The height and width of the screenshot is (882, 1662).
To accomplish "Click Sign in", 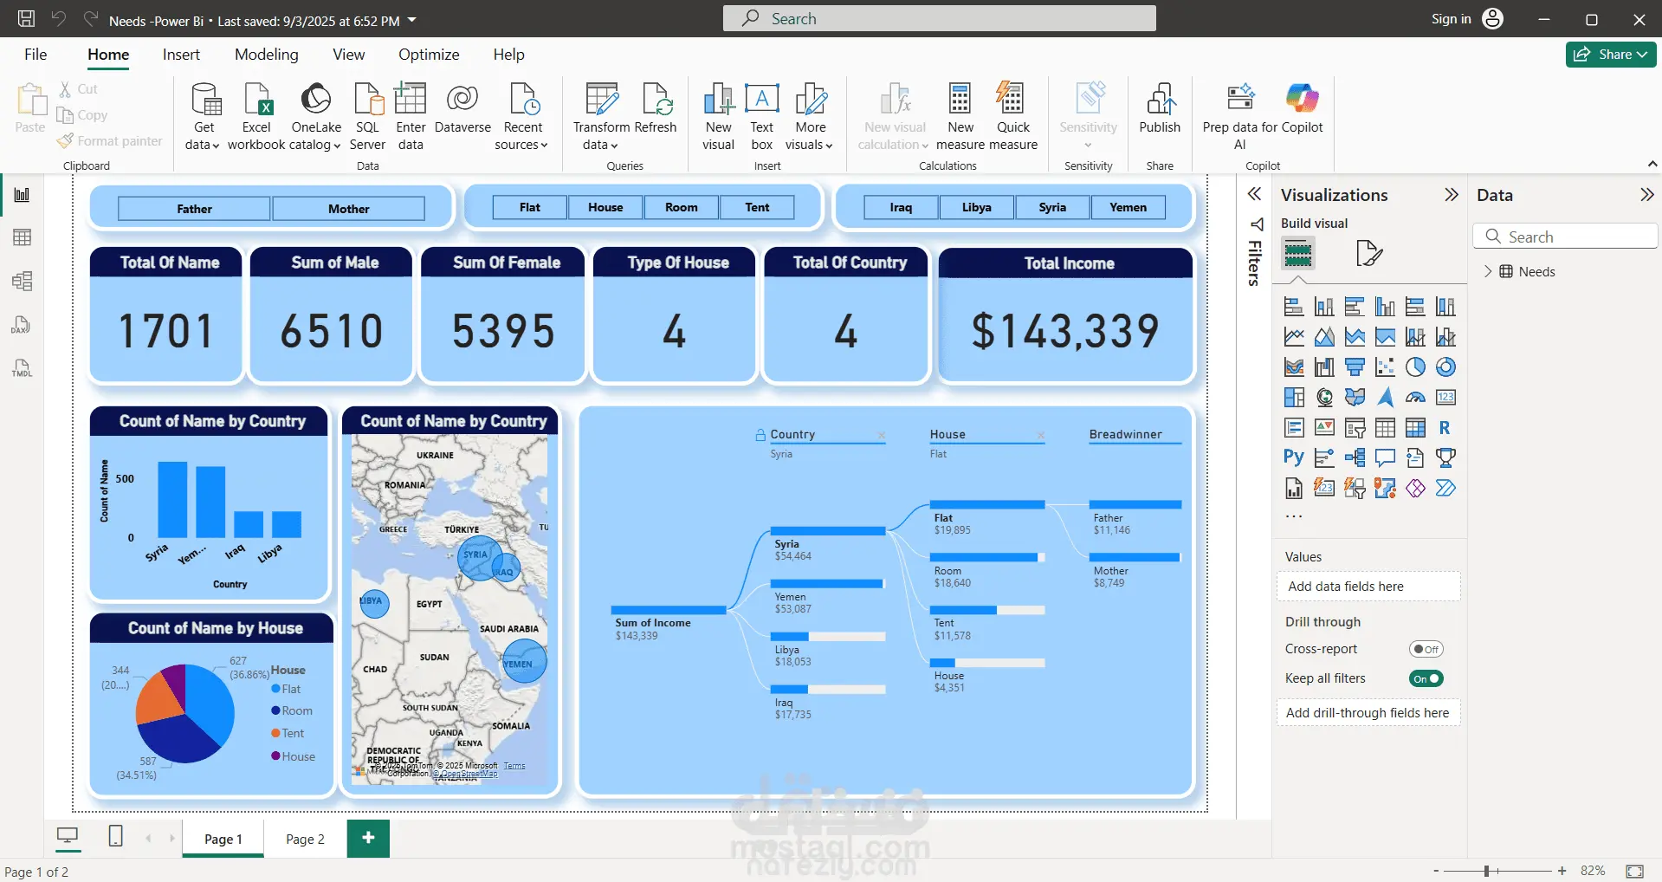I will (x=1451, y=19).
